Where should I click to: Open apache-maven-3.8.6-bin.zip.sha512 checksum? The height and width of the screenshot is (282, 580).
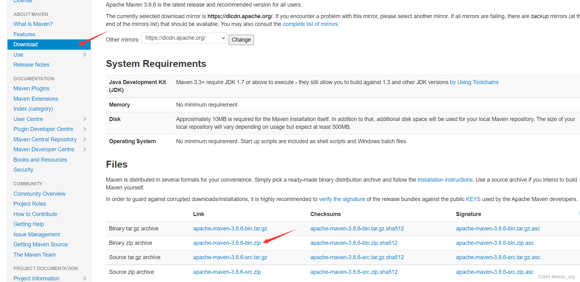354,243
